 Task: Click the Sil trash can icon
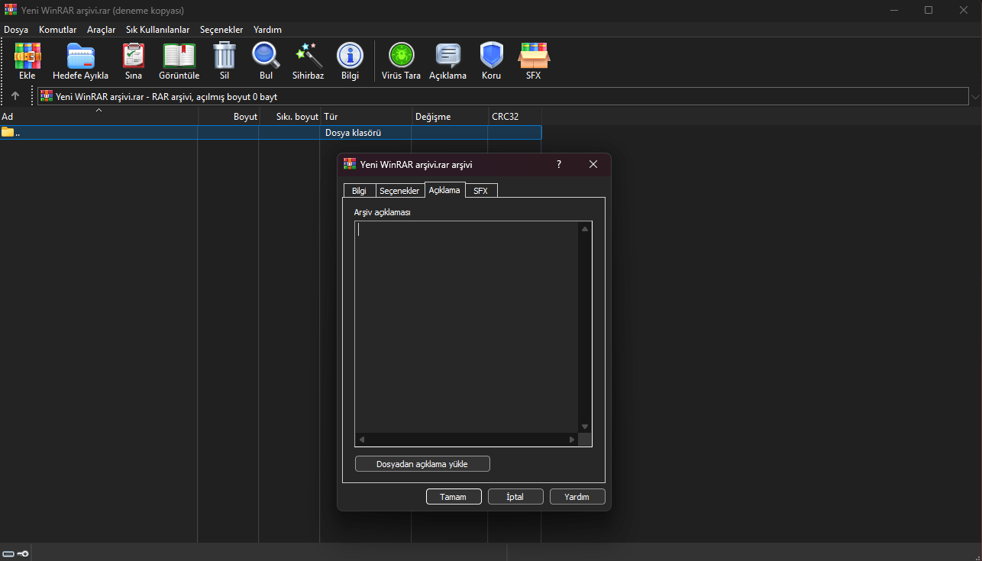point(225,56)
